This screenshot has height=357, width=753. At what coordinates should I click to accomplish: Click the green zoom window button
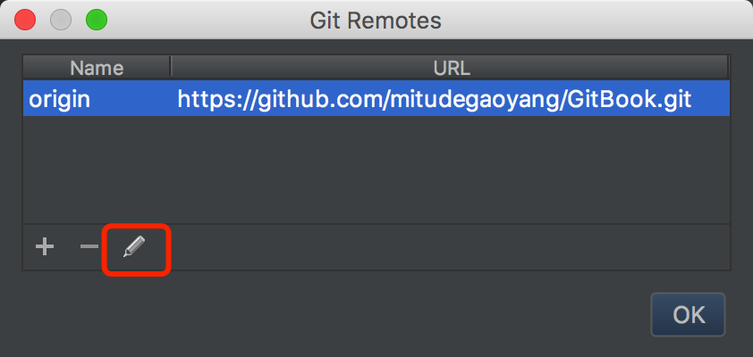pos(95,19)
